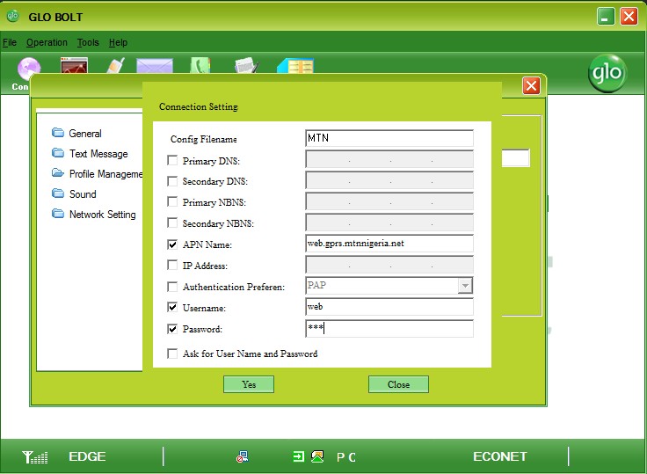Open the File menu
The image size is (647, 474).
[10, 42]
